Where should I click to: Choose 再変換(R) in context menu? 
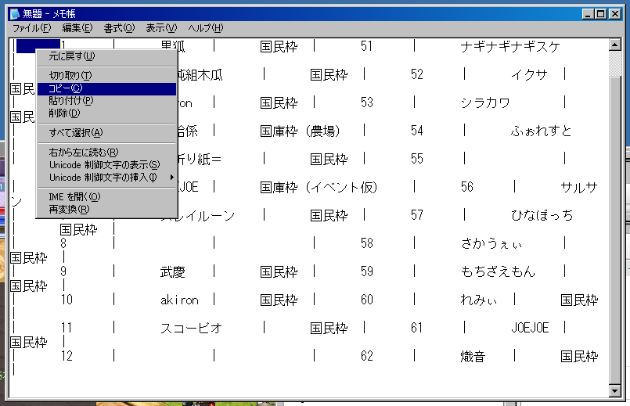pyautogui.click(x=106, y=209)
